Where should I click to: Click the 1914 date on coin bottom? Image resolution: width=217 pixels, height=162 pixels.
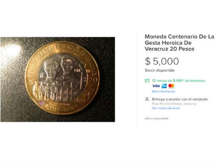[x=55, y=107]
